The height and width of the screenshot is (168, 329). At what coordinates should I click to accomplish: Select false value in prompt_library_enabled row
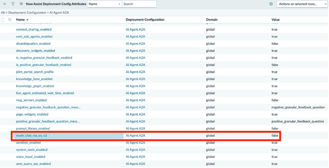pos(275,128)
